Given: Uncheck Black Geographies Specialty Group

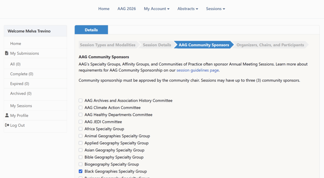Looking at the screenshot, I should 81,171.
